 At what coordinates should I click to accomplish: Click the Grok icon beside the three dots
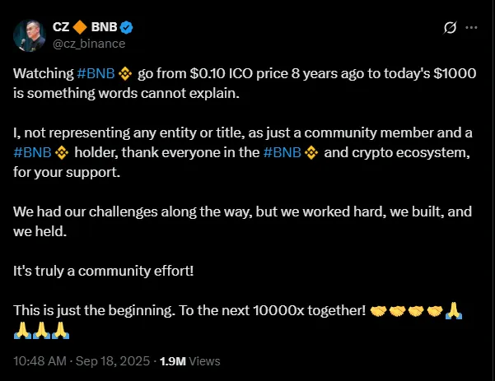click(x=450, y=28)
